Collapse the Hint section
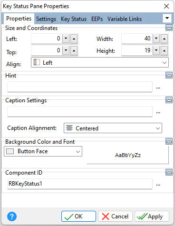 click(169, 75)
